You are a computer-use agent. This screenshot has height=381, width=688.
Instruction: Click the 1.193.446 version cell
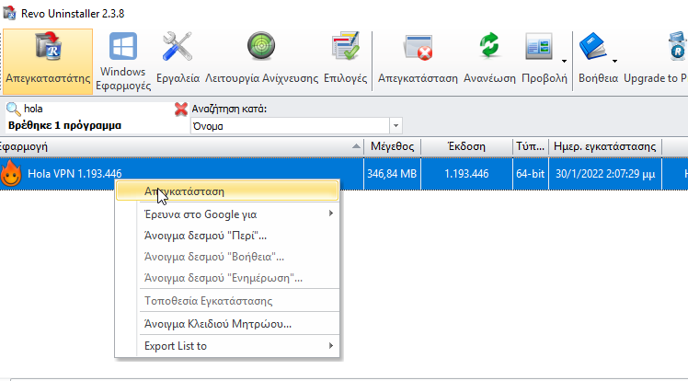point(466,174)
